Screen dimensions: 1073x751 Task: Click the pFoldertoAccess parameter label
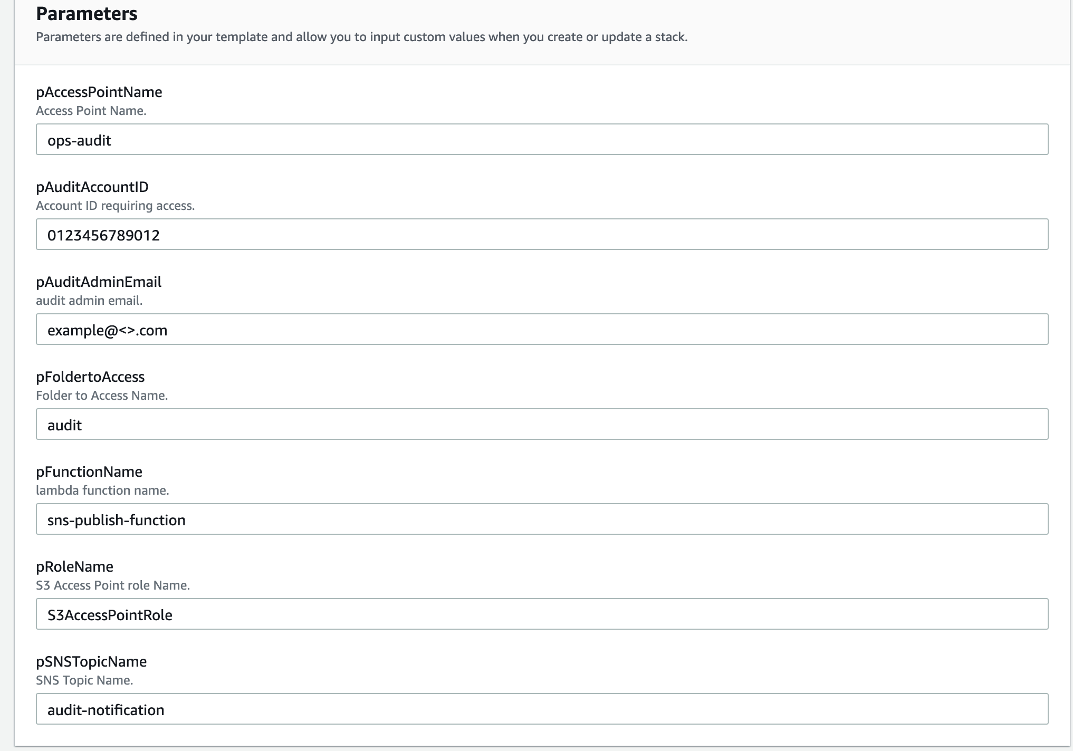pyautogui.click(x=90, y=377)
